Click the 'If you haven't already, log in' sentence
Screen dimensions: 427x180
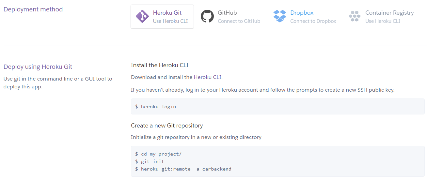pos(263,90)
